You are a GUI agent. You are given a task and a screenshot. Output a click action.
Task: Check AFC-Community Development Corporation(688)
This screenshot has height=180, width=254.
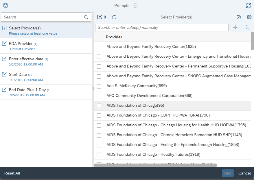pyautogui.click(x=99, y=96)
